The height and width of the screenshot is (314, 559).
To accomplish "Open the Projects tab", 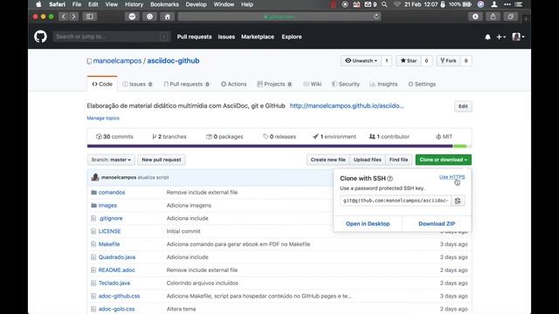I will coord(274,85).
